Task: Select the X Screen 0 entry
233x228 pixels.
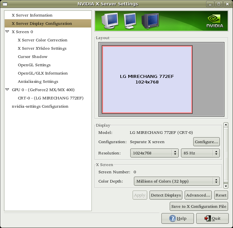Action: point(48,32)
